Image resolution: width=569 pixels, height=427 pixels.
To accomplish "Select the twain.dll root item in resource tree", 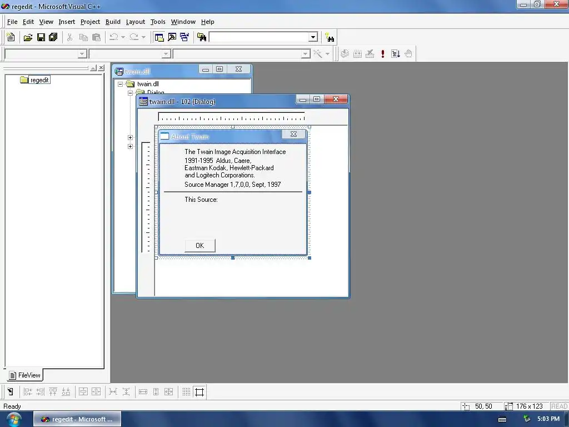I will (148, 84).
